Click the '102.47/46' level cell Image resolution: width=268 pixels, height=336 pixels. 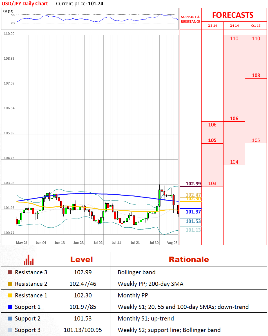83,284
